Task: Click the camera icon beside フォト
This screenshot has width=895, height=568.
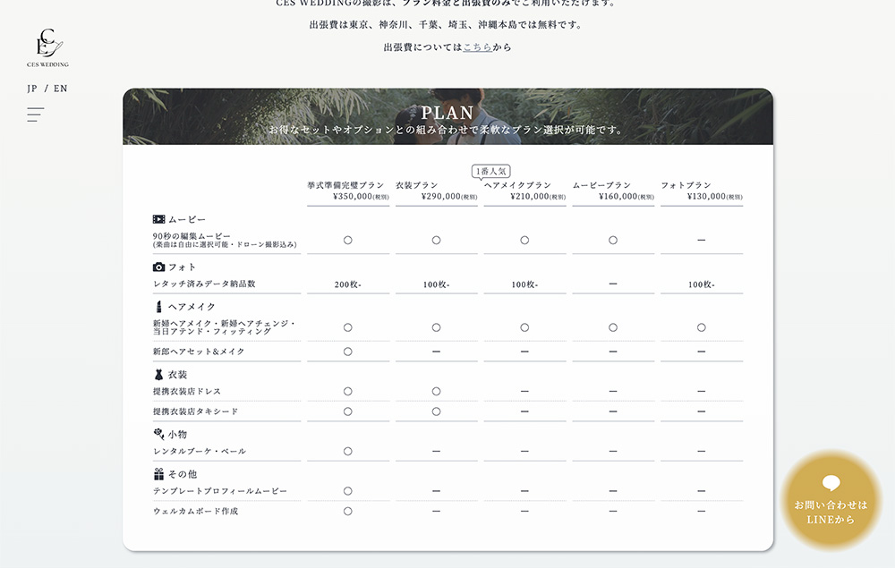Action: point(158,267)
